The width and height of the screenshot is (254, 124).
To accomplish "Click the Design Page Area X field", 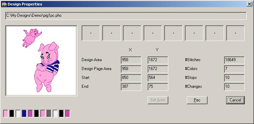I will (x=131, y=69).
